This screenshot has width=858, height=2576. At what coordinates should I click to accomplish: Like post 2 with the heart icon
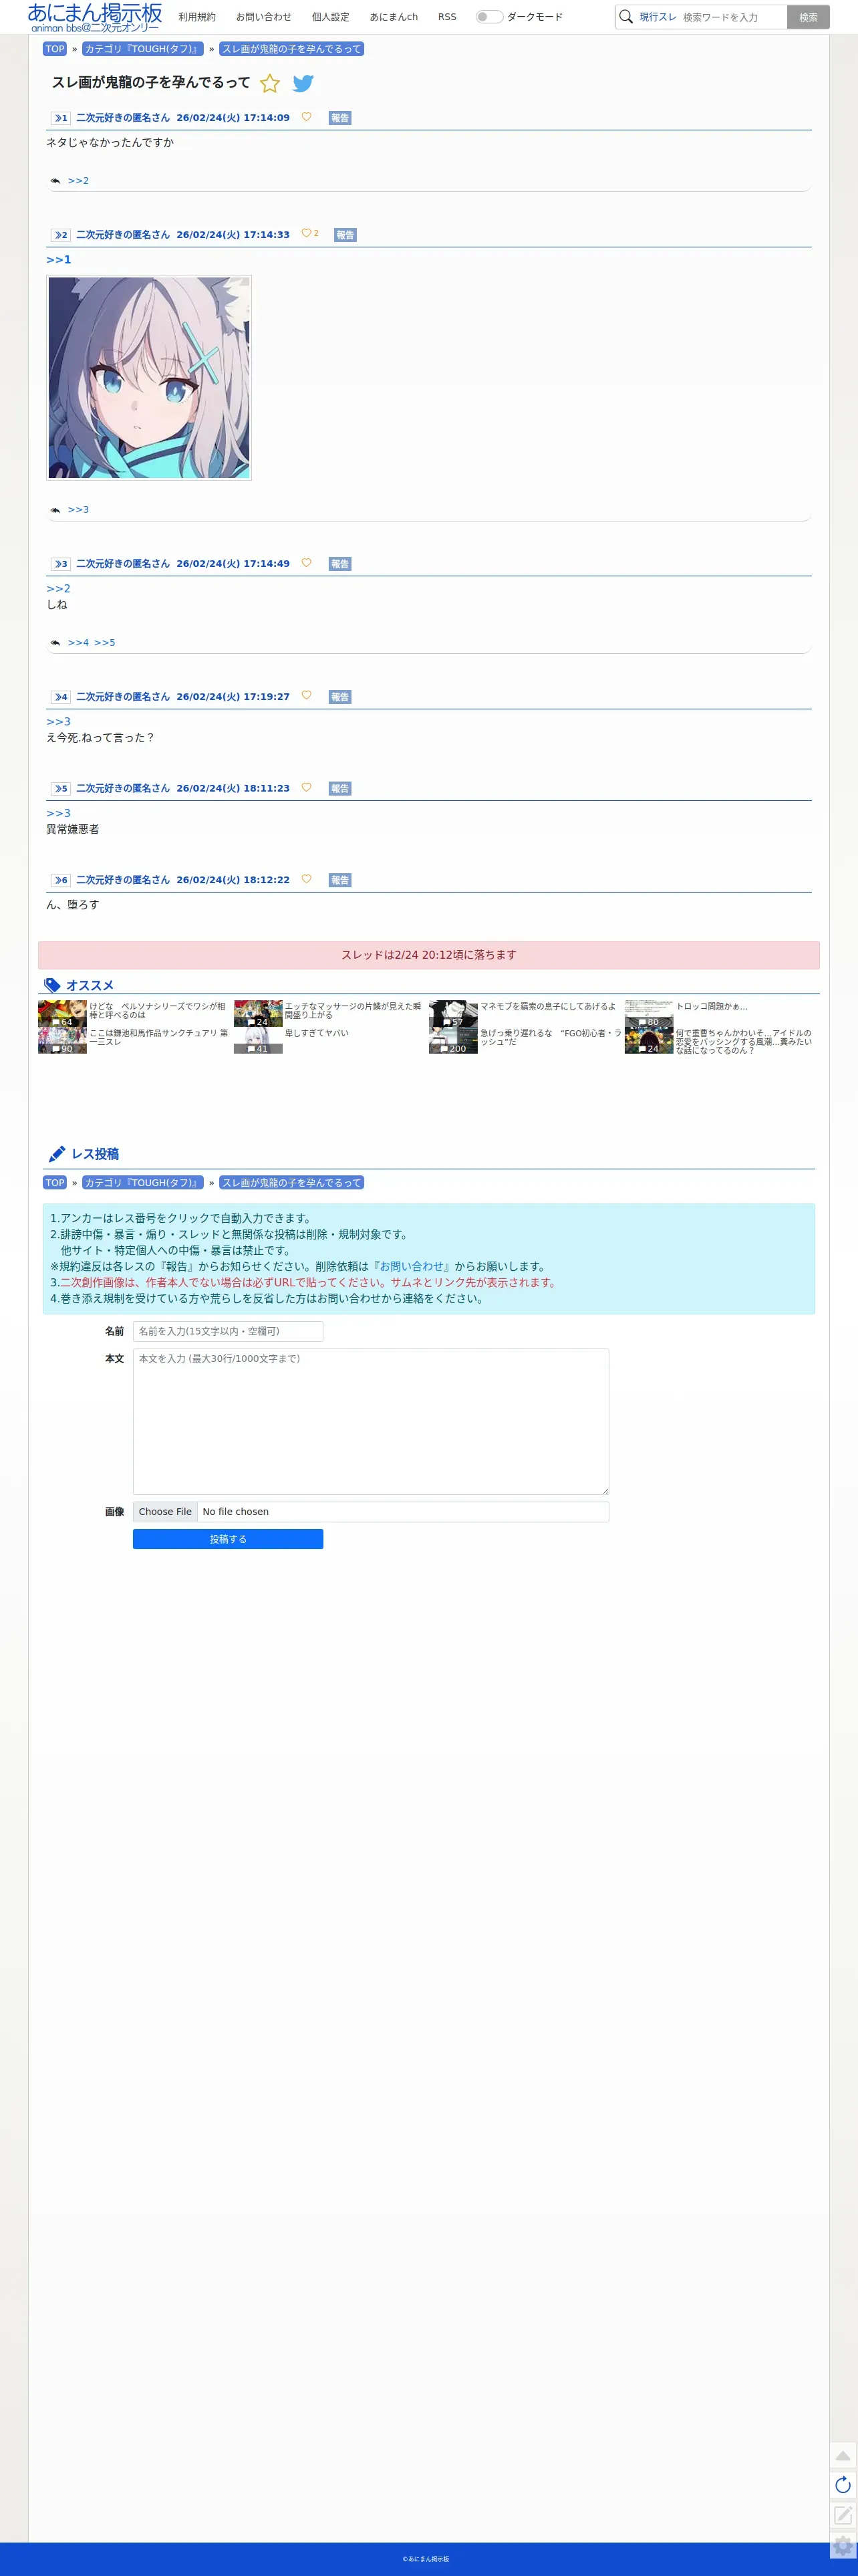306,234
